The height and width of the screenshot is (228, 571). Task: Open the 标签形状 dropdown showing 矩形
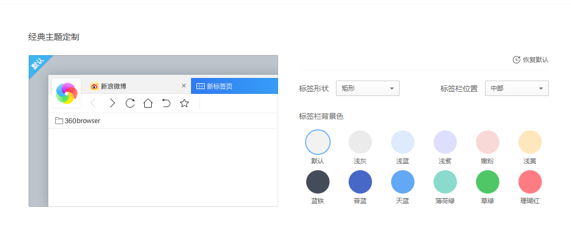pos(367,89)
